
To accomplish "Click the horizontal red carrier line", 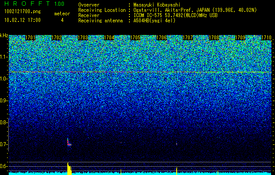I will click(140, 72).
